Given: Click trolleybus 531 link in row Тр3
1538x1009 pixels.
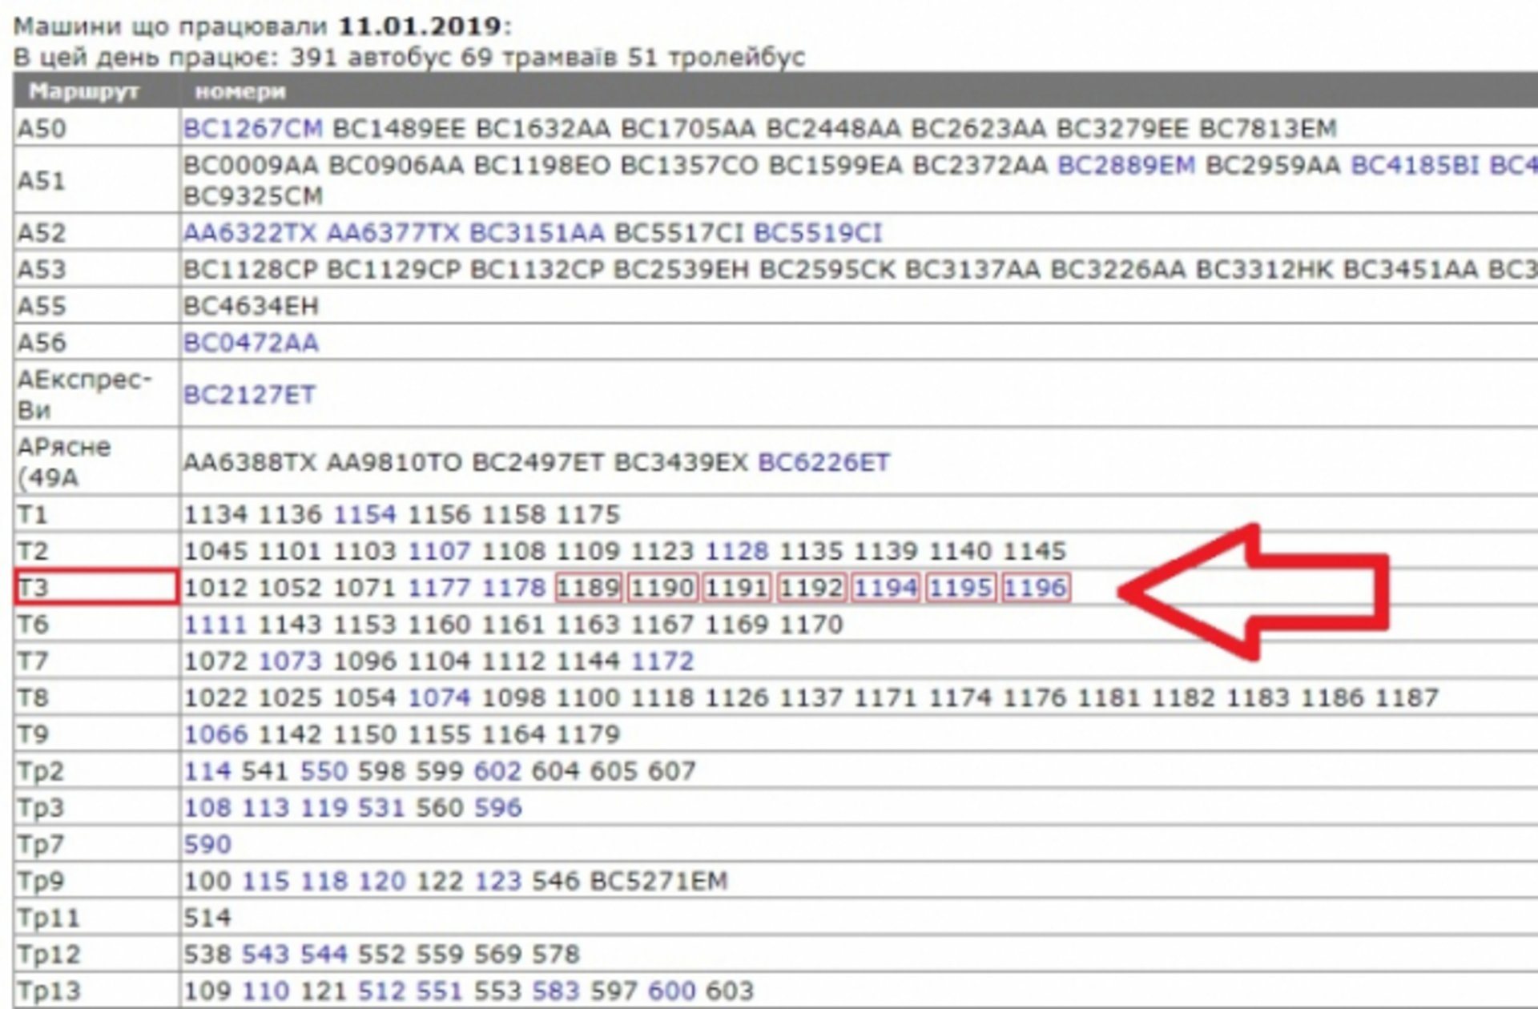Looking at the screenshot, I should [381, 808].
